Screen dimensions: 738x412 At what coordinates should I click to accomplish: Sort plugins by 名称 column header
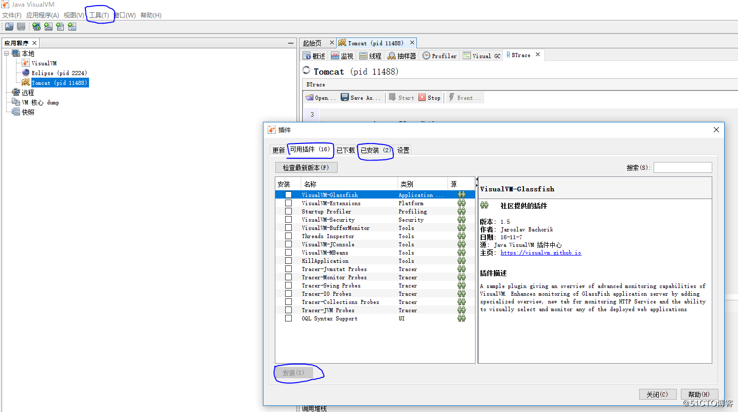point(349,184)
